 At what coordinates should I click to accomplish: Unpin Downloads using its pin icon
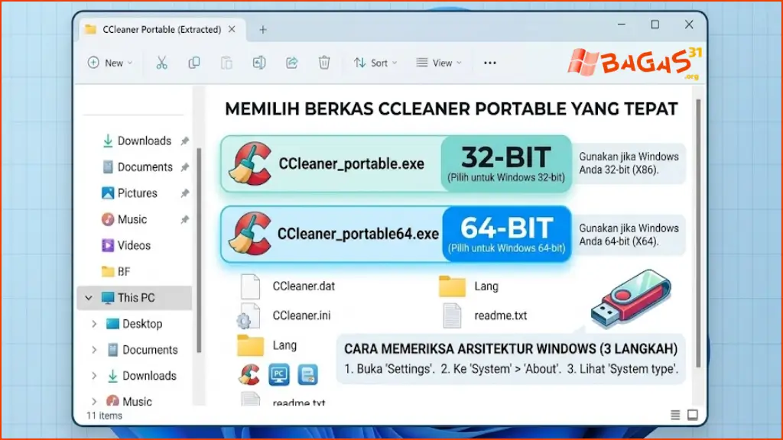point(185,141)
